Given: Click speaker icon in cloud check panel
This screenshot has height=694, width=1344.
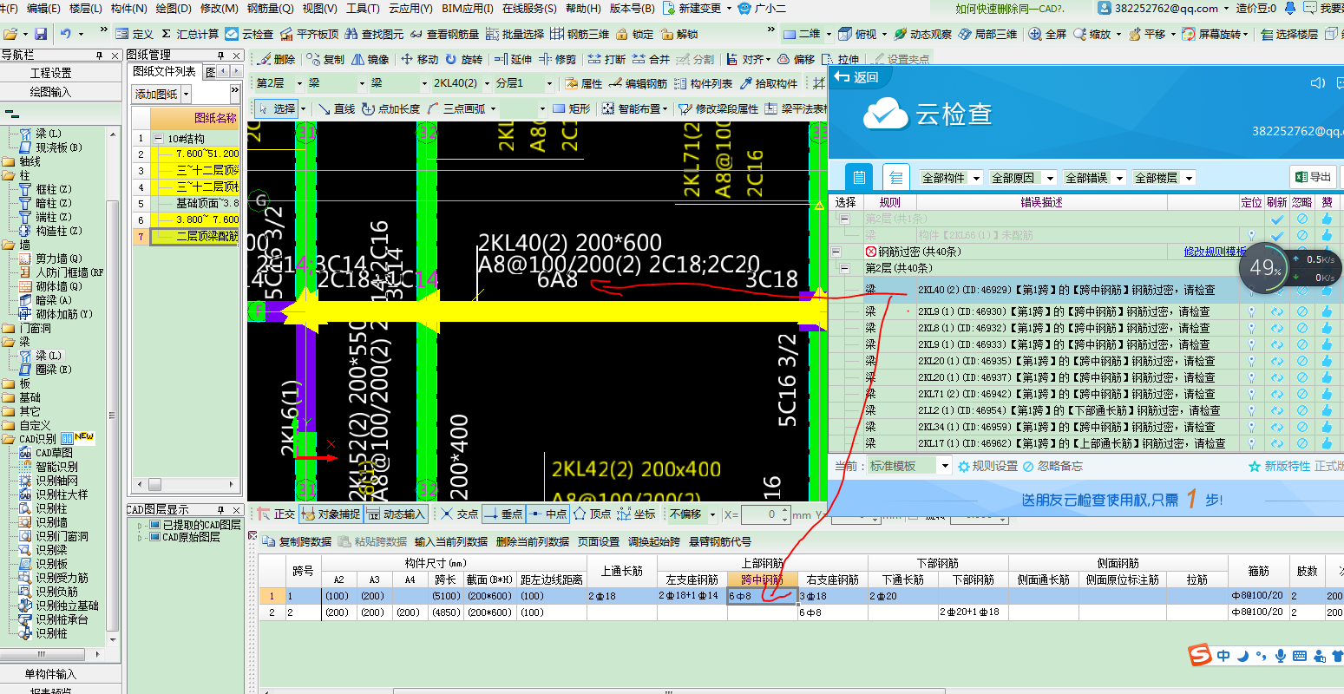Looking at the screenshot, I should coord(1318,82).
